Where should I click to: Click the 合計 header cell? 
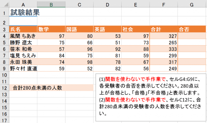164,29
